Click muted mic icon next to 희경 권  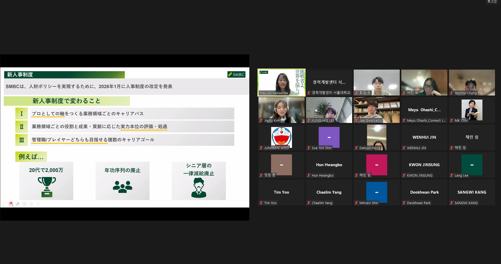click(357, 93)
